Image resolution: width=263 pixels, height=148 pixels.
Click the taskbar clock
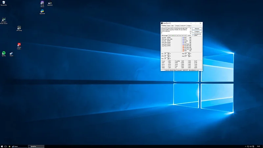(x=258, y=146)
